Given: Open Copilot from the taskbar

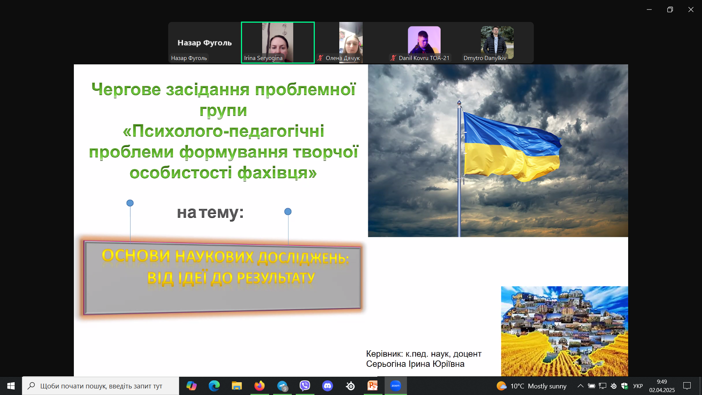Looking at the screenshot, I should [191, 386].
